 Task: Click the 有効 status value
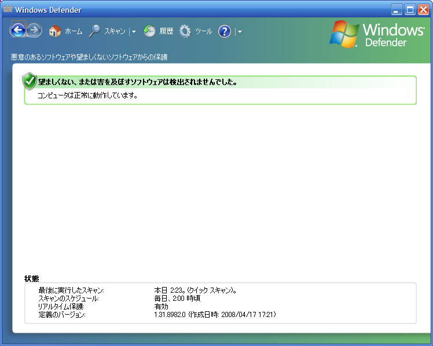click(x=161, y=306)
